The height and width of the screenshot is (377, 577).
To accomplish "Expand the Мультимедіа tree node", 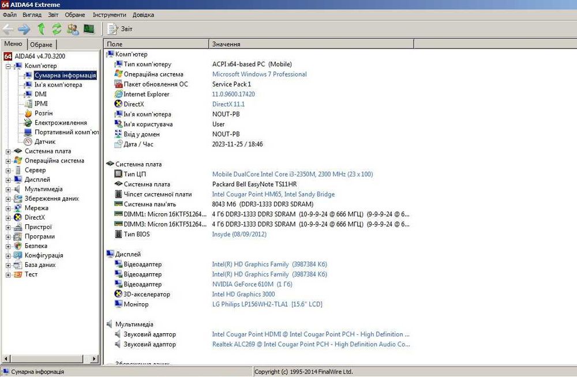I will click(x=8, y=190).
